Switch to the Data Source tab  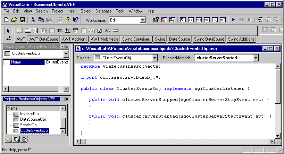tap(179, 39)
